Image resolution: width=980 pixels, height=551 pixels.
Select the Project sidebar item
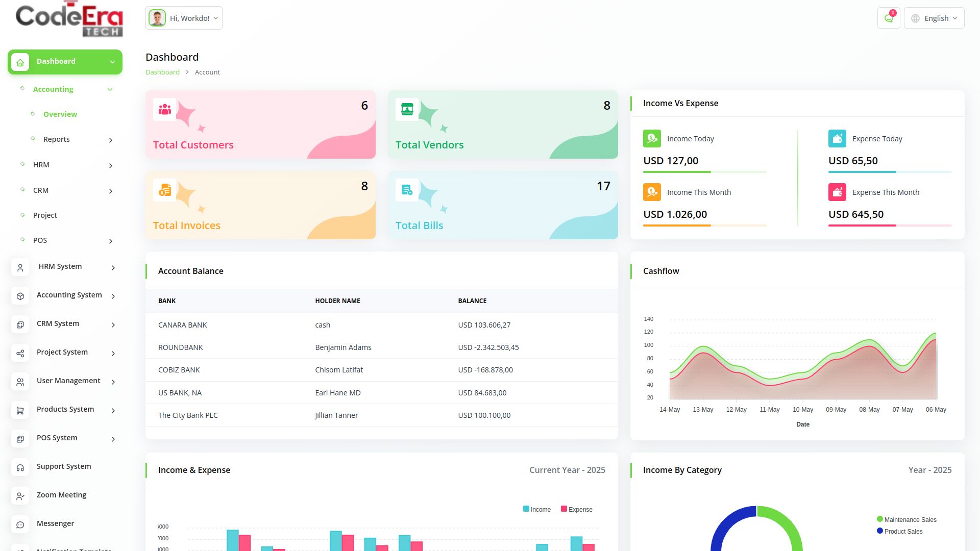45,215
